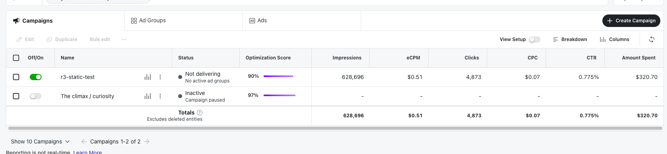Click the Learn More link
This screenshot has width=667, height=154.
87,152
